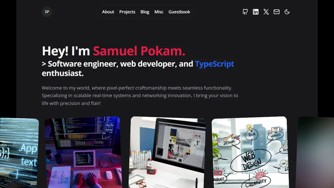Open the Guestbook page
The height and width of the screenshot is (188, 334).
click(179, 12)
